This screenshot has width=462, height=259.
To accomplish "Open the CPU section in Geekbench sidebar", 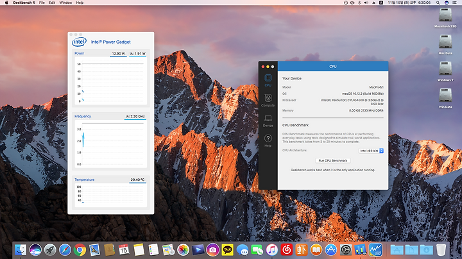I will pos(268,80).
